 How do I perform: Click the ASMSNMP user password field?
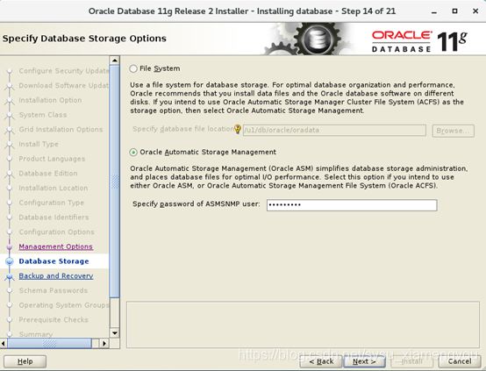click(352, 205)
